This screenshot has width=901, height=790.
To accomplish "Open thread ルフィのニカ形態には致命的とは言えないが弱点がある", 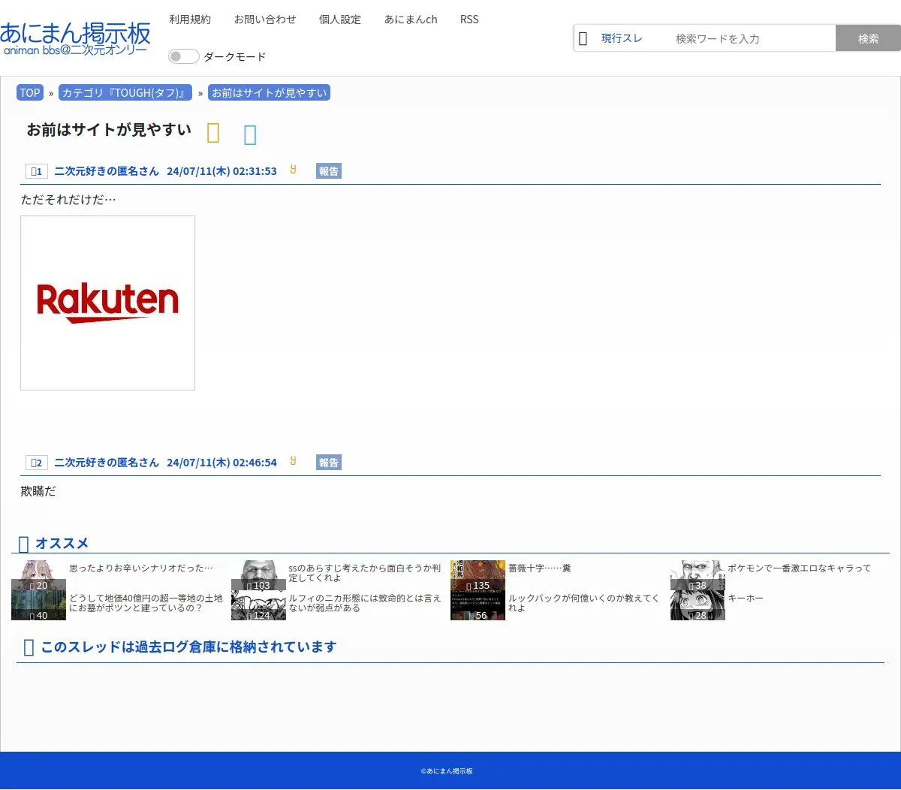I will tap(365, 603).
